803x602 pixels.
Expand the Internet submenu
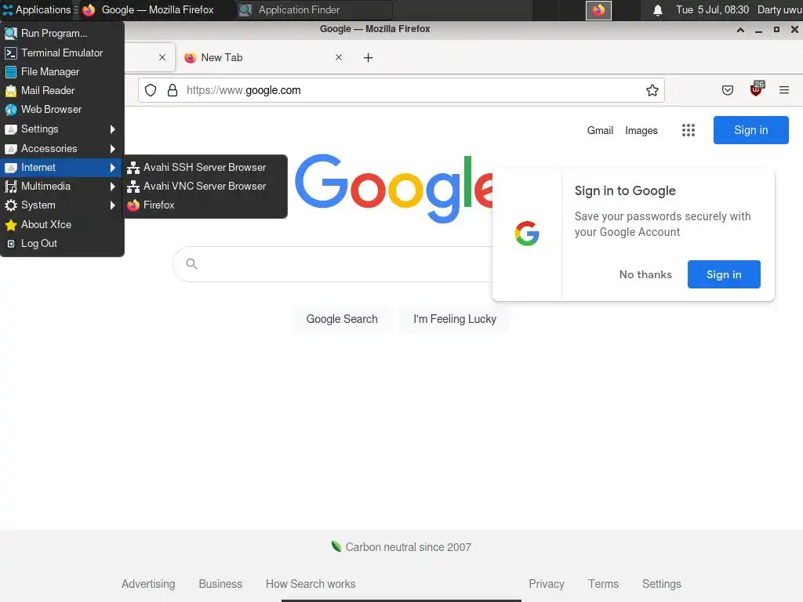[x=62, y=168]
